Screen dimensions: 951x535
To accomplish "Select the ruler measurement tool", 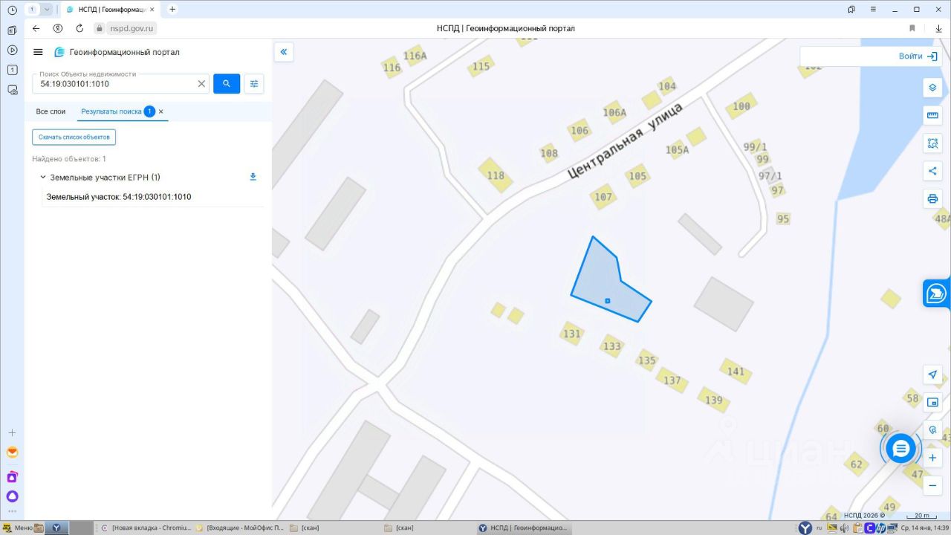I will [932, 115].
